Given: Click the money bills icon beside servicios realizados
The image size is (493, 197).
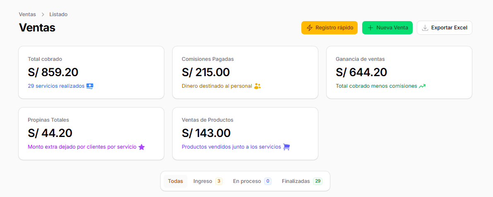Looking at the screenshot, I should (x=90, y=86).
